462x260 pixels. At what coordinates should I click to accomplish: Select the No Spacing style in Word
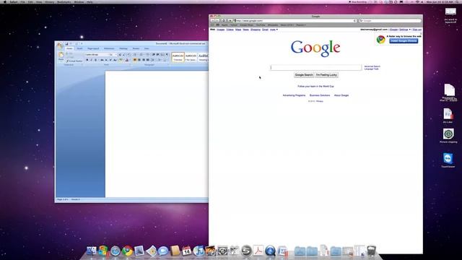191,57
